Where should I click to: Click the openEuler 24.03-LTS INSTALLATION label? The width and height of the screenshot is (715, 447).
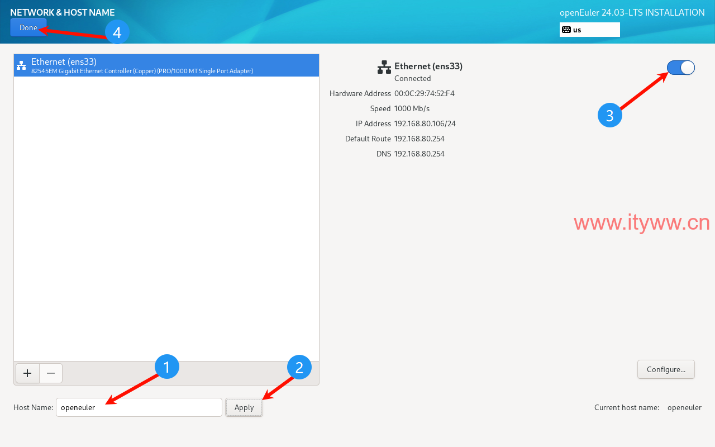632,12
